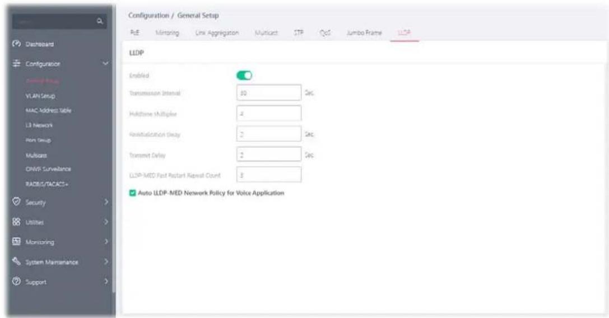
Task: Expand the Support menu arrow
Action: 106,282
